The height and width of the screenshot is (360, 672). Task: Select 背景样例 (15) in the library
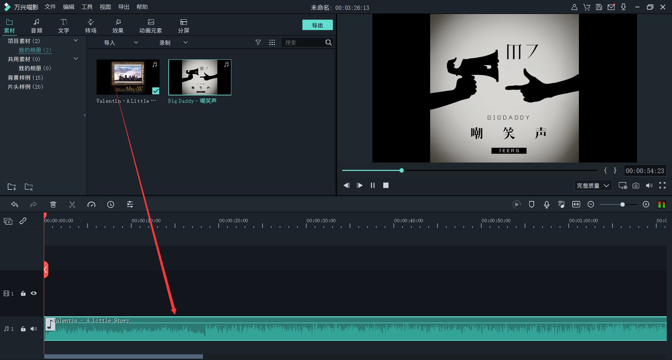[26, 78]
